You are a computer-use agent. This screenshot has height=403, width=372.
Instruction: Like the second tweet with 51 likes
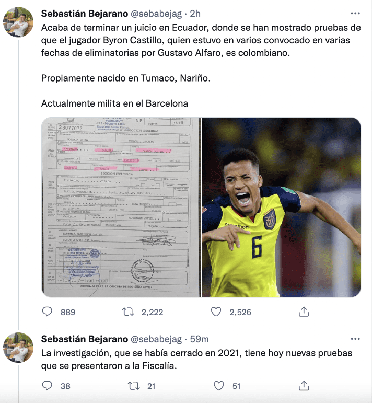(x=219, y=386)
